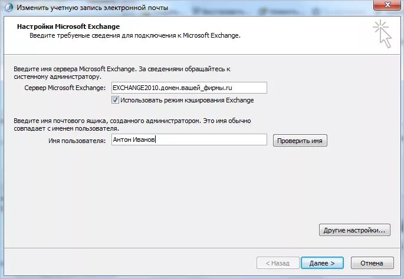Click the Настройки Microsoft Exchange heading
This screenshot has height=279, width=404.
(x=68, y=26)
